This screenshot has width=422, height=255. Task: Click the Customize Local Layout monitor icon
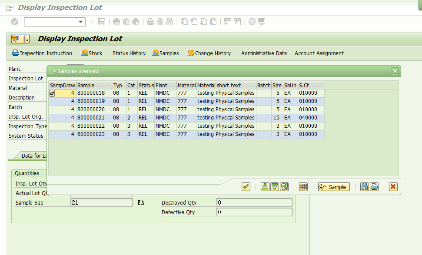pyautogui.click(x=262, y=22)
